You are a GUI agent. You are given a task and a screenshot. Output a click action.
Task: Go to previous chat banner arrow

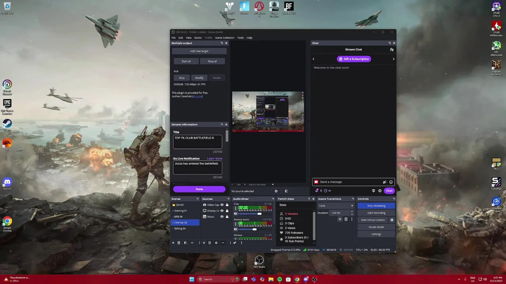pyautogui.click(x=313, y=59)
